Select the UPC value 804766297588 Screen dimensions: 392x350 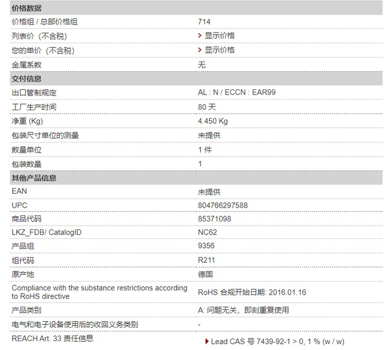pyautogui.click(x=223, y=205)
